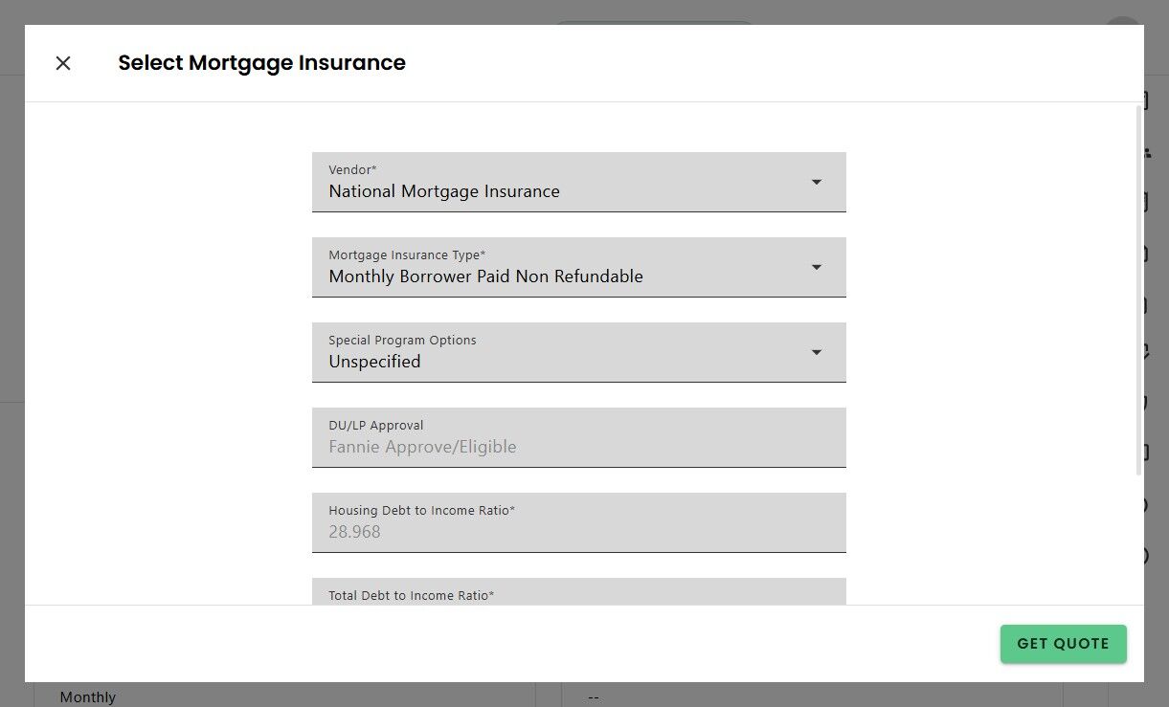Click the Special Program Options label
1169x707 pixels.
click(402, 340)
